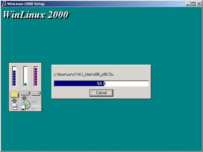Click the WinLinux 2000 heading logo

[36, 15]
